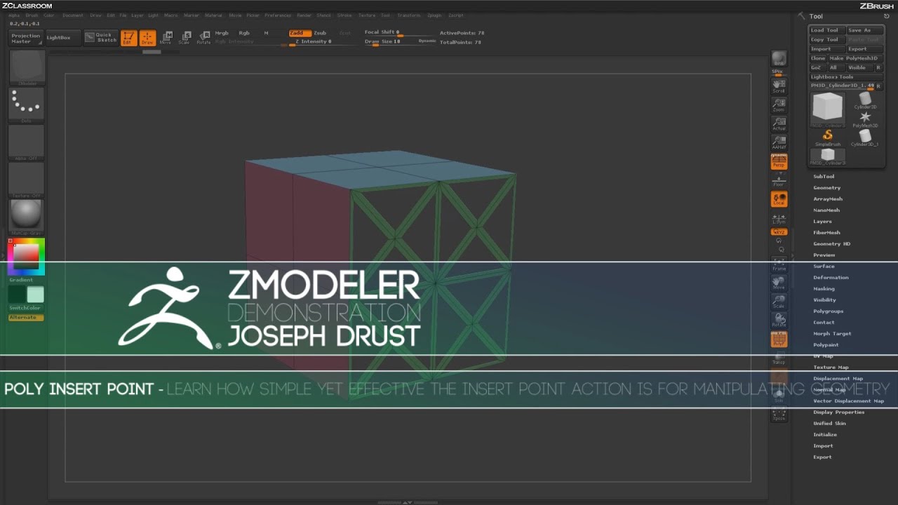
Task: Expand the Geometry sub-palette
Action: pos(826,188)
